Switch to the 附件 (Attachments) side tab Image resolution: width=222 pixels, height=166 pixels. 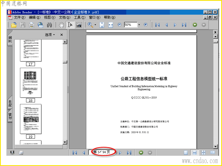point(10,103)
